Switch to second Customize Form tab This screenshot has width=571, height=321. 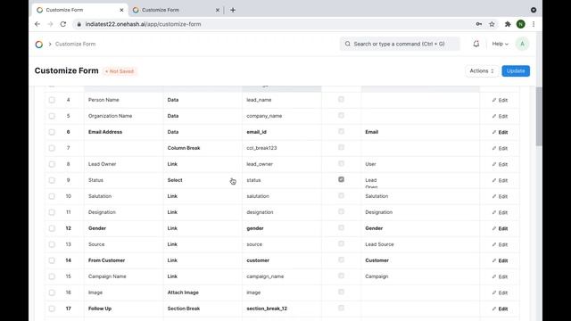(x=176, y=10)
